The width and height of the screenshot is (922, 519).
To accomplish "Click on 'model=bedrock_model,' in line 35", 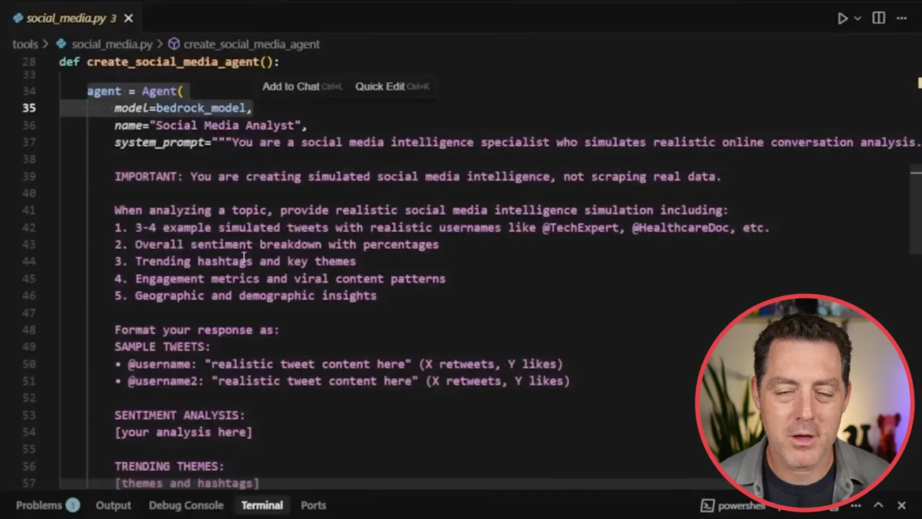I will pos(183,108).
